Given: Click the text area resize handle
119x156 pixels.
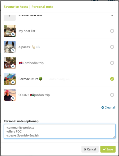Looking at the screenshot, I should click(x=114, y=137).
